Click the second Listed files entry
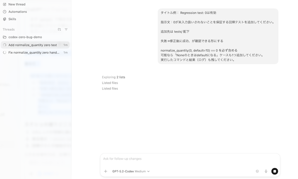The height and width of the screenshot is (179, 298). click(x=110, y=88)
